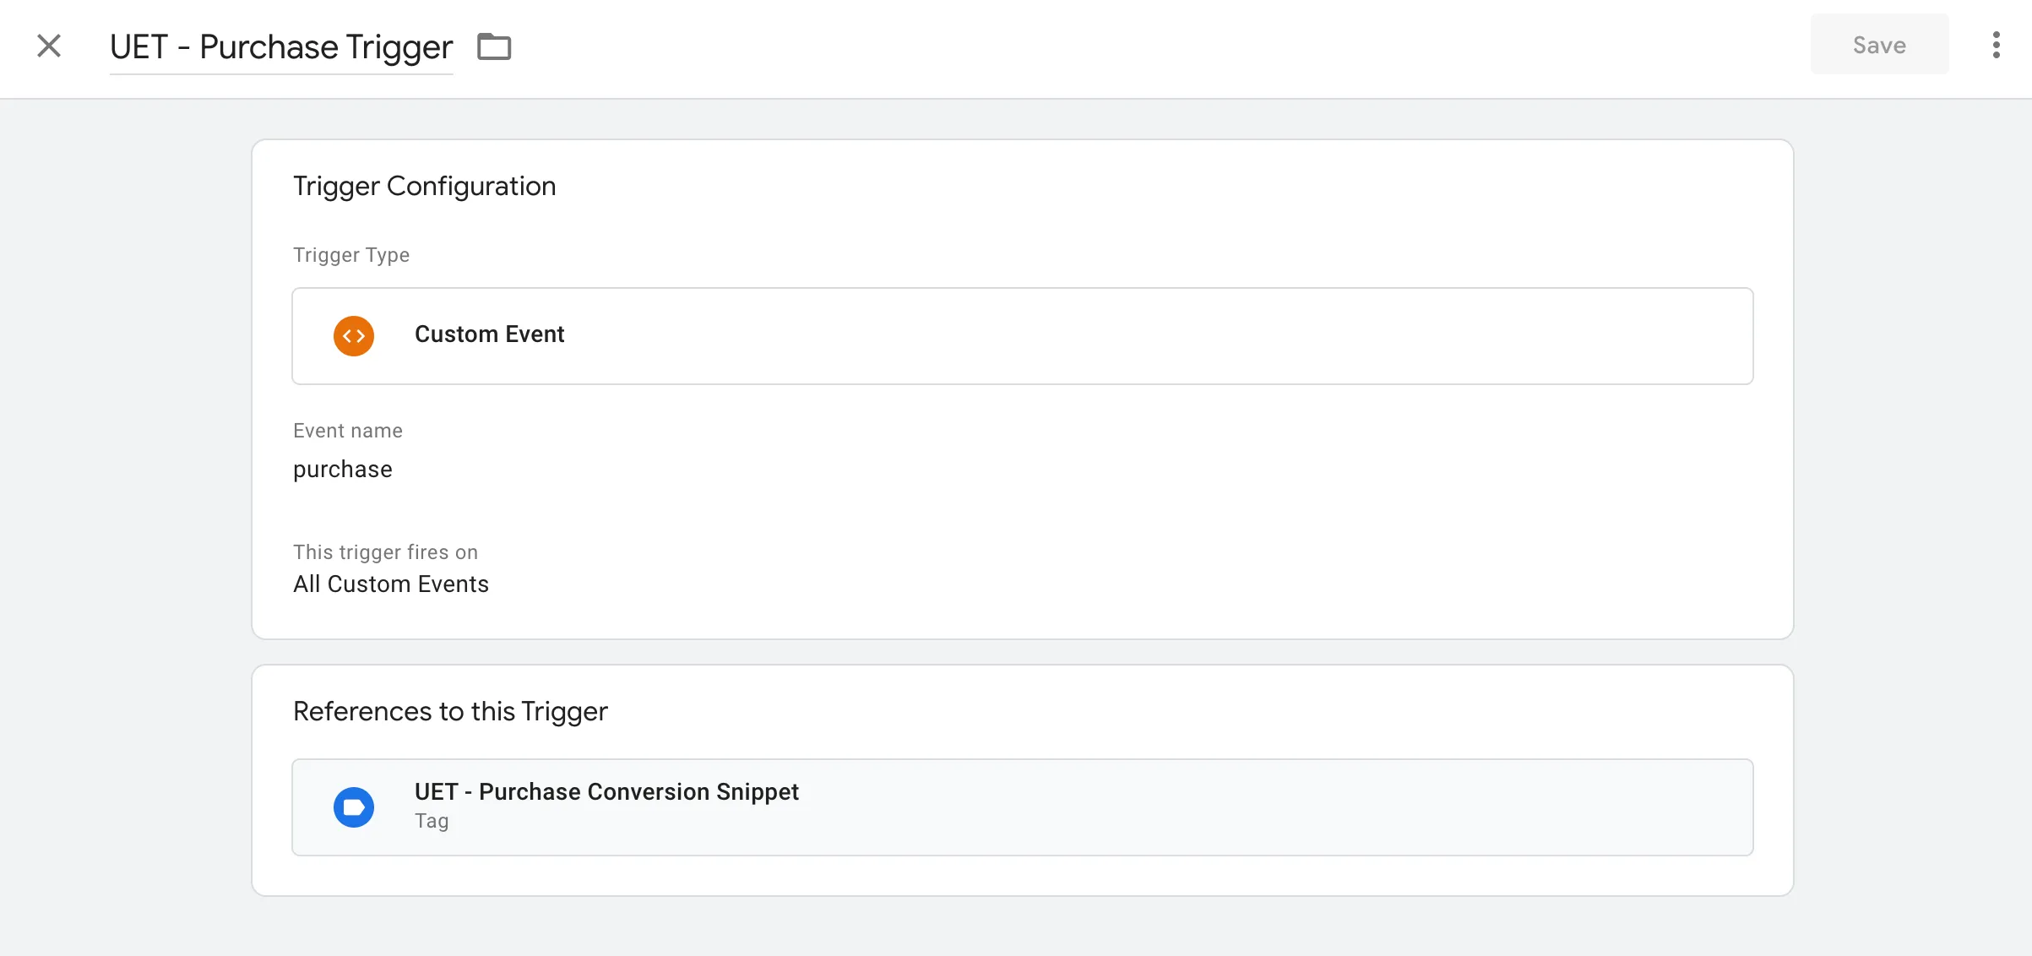Click the Trigger Type label
2032x956 pixels.
(x=351, y=255)
